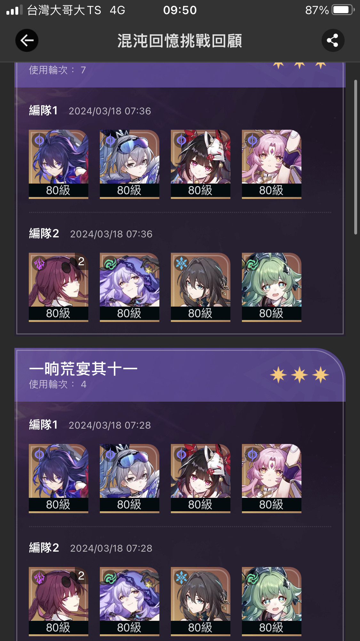Choose the pink-haired character in top team 1
360x641 pixels.
272,164
